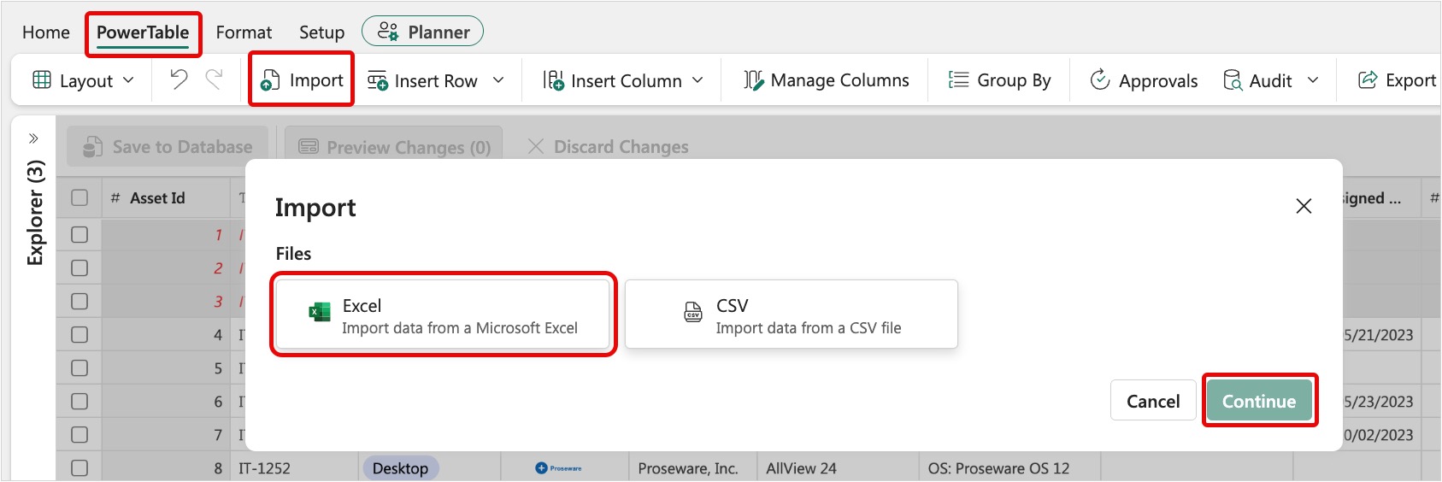Open the Home tab
The image size is (1442, 482).
pos(46,32)
